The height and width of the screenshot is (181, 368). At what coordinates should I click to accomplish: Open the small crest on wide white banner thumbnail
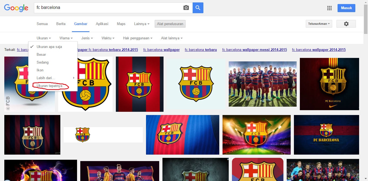[103, 135]
